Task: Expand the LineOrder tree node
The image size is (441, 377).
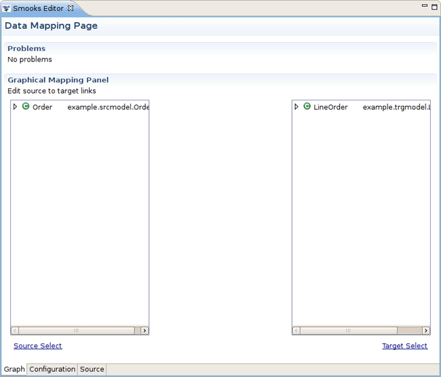Action: pyautogui.click(x=296, y=106)
